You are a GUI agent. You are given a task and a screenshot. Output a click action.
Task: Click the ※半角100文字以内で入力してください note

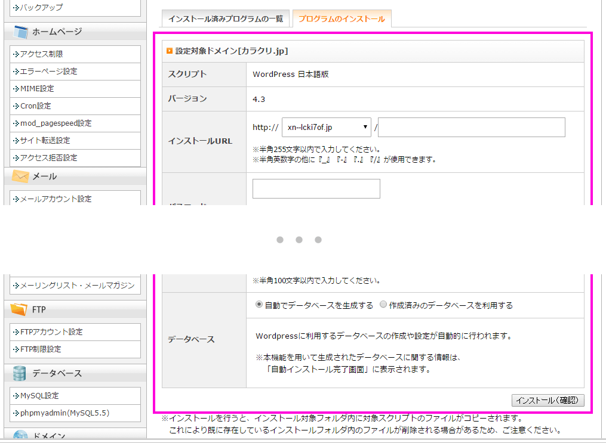317,281
